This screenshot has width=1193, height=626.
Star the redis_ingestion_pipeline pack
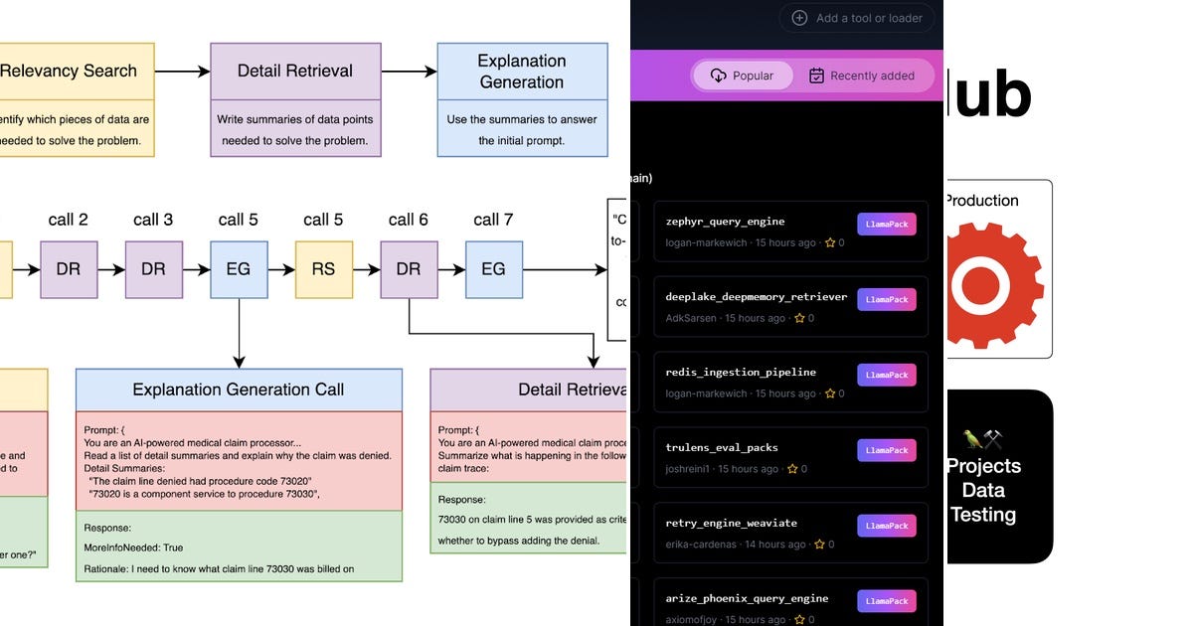coord(828,393)
